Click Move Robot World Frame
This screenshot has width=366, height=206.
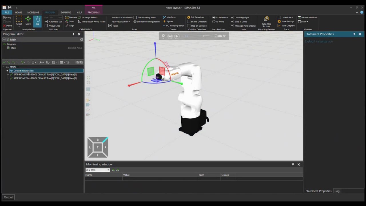tap(92, 21)
